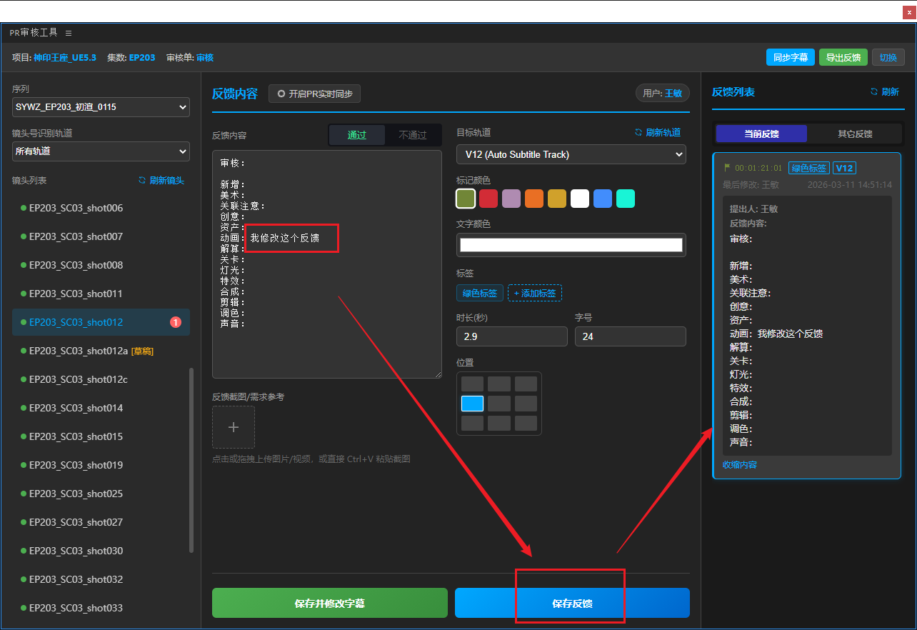Click the 收缩内容 link
The height and width of the screenshot is (630, 917).
(739, 465)
